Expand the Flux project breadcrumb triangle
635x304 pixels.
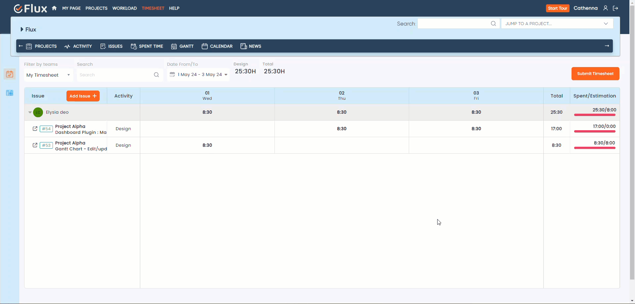click(22, 29)
